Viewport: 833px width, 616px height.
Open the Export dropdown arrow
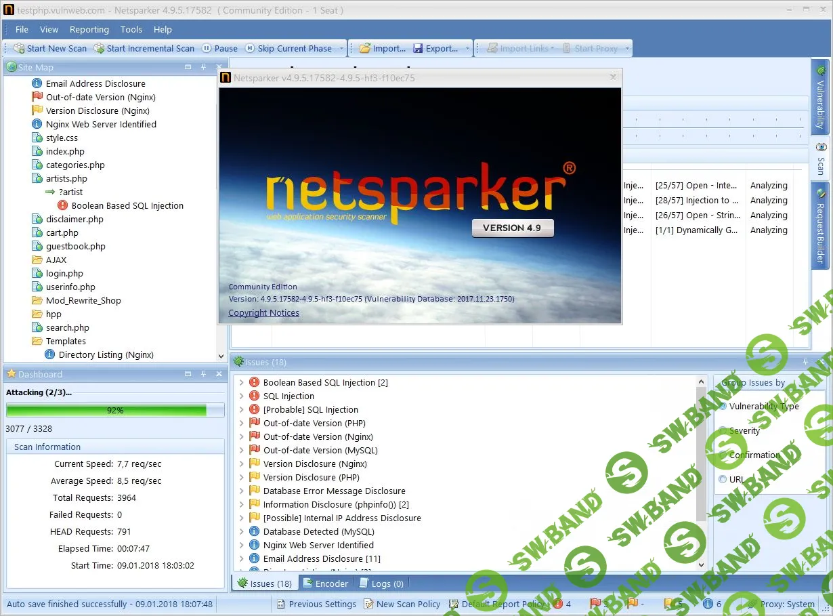(x=466, y=47)
